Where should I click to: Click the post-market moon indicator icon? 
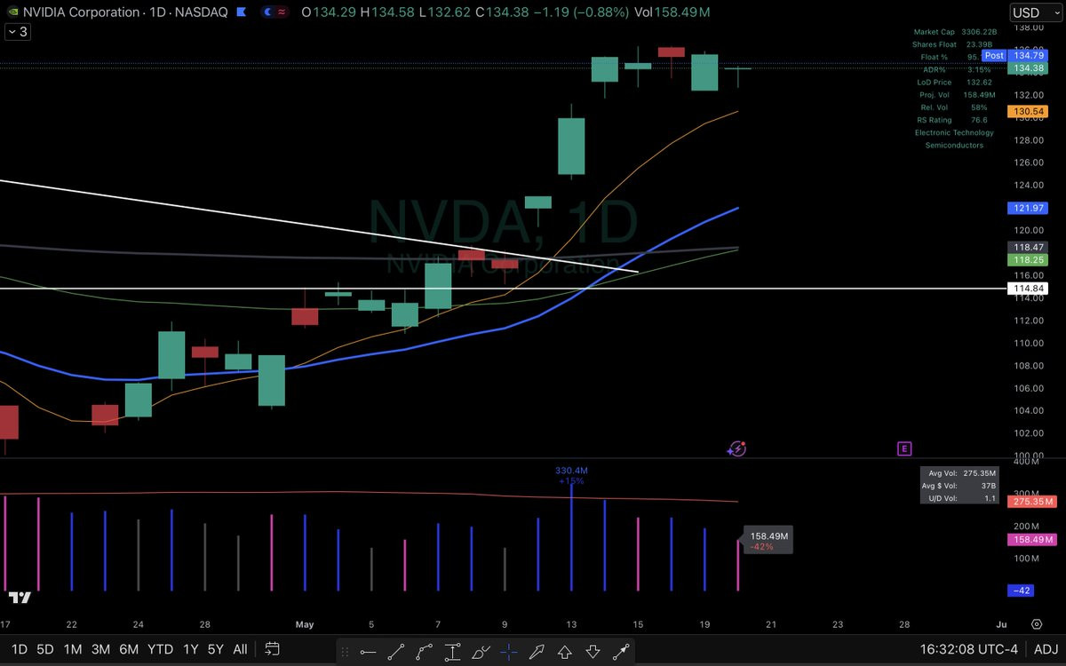coord(266,12)
